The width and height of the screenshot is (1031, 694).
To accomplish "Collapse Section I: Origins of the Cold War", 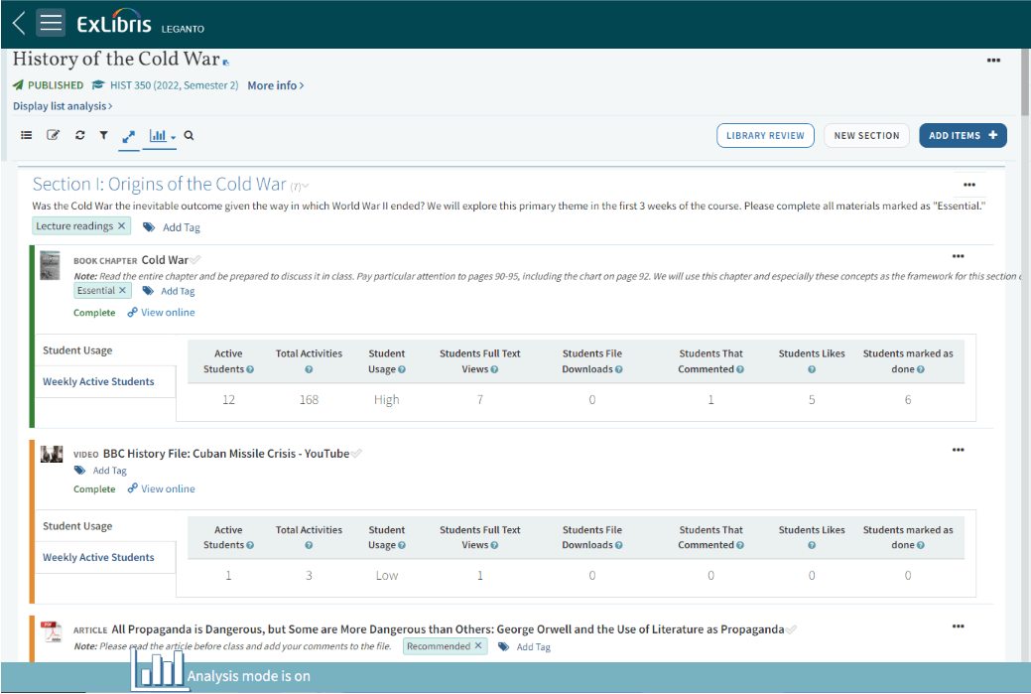I will tap(306, 186).
